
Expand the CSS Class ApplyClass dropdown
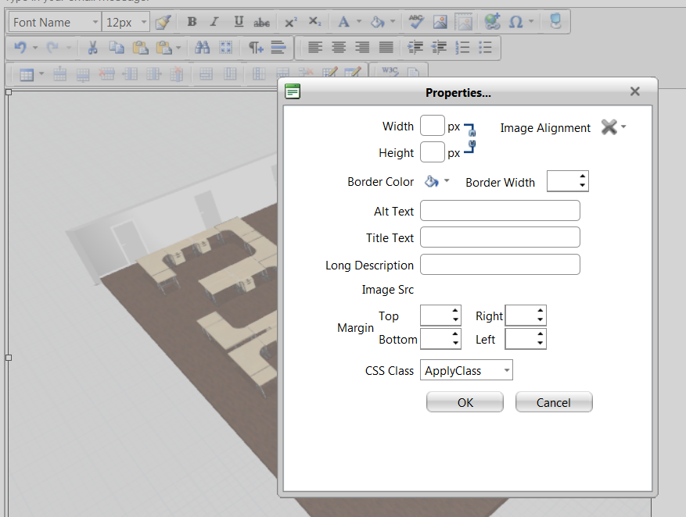506,370
